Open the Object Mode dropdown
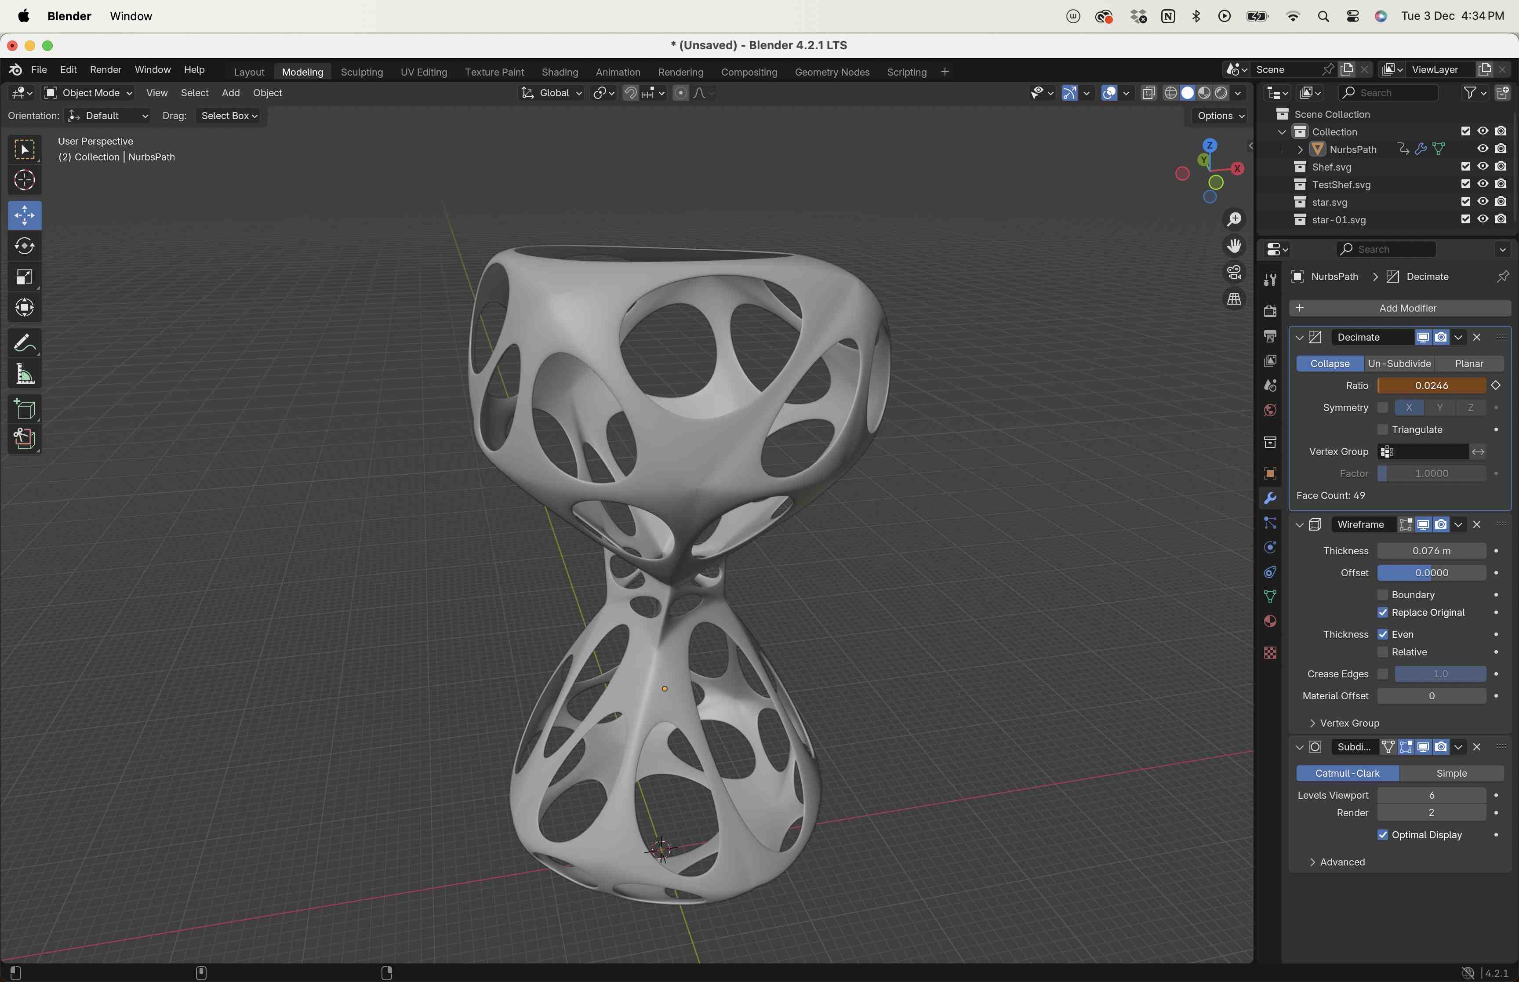 [x=88, y=93]
